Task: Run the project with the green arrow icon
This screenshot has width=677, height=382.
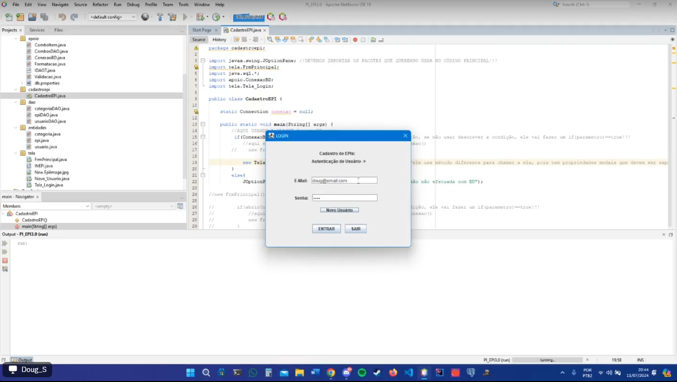Action: (185, 16)
